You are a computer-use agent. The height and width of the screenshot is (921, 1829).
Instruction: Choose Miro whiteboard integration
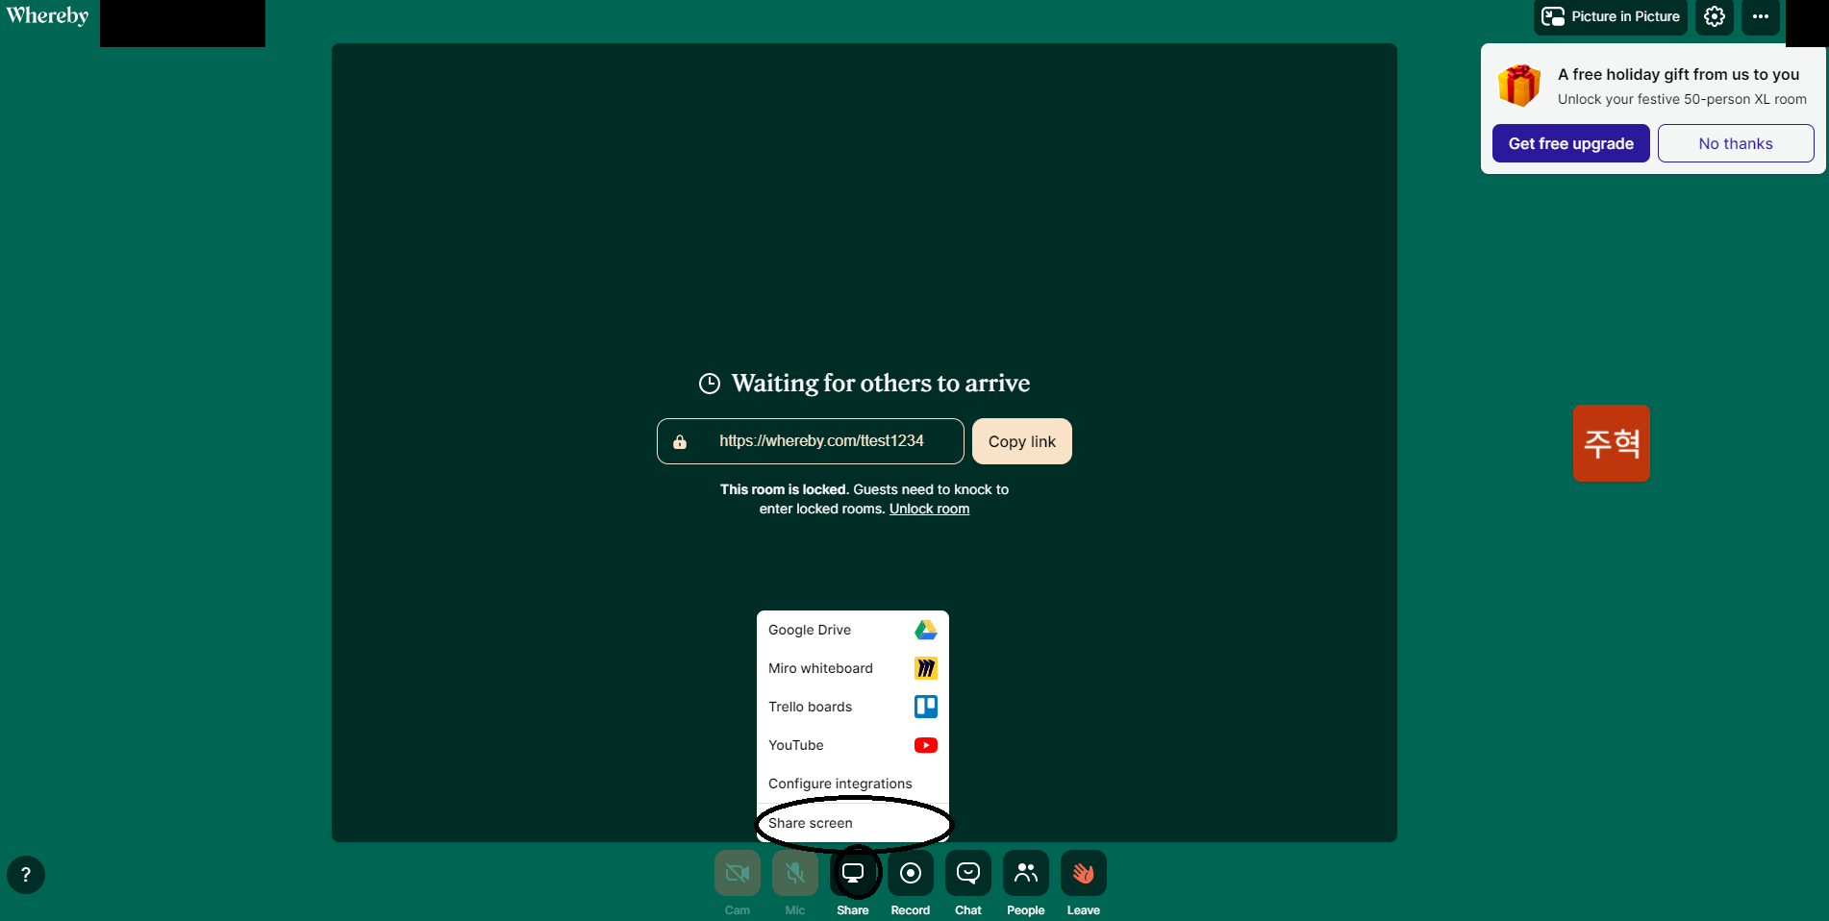pyautogui.click(x=853, y=668)
